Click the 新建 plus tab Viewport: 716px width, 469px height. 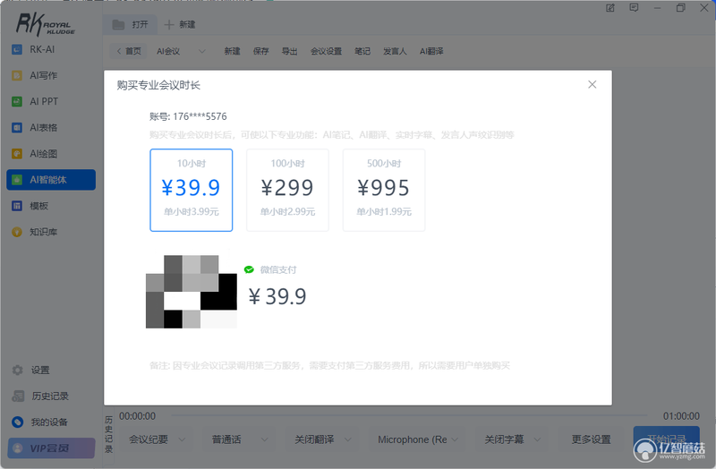tap(180, 25)
